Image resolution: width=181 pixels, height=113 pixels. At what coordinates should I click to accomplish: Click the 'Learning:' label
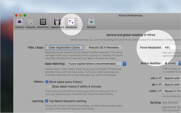(38, 101)
